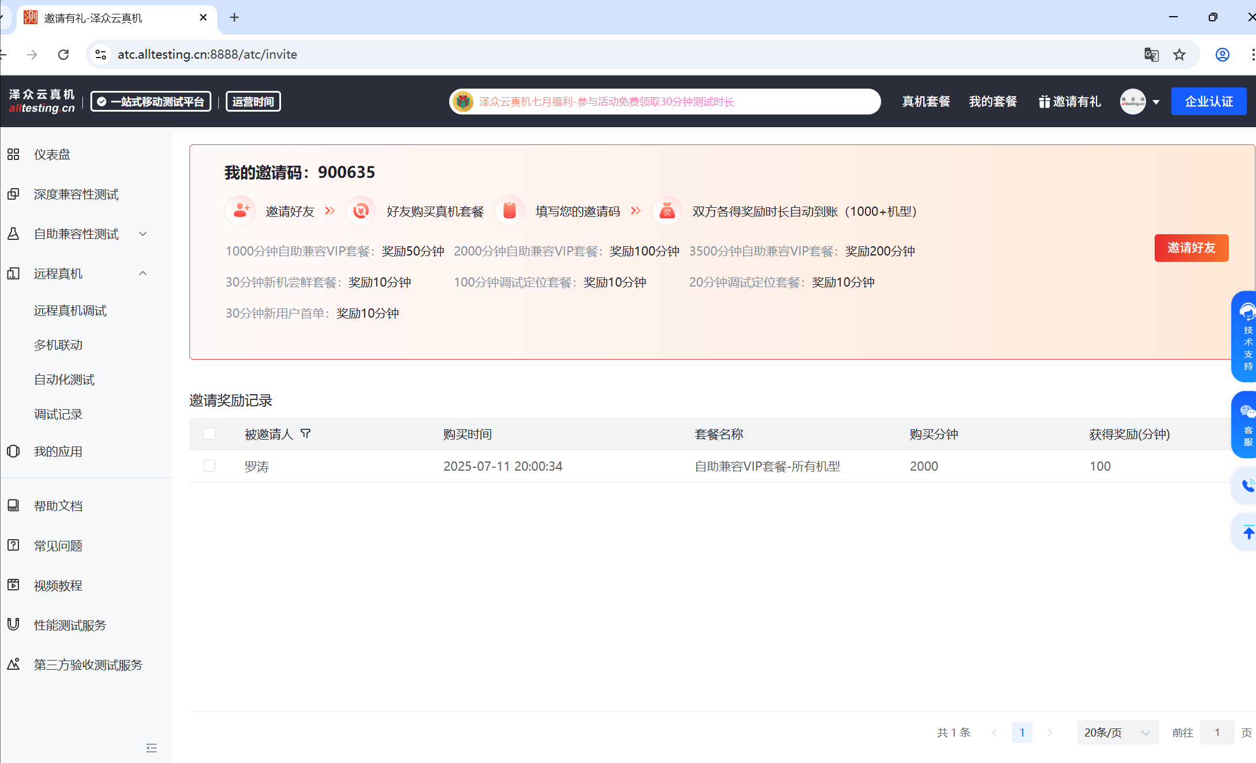This screenshot has width=1256, height=763.
Task: Click the 视频教程 play icon
Action: click(x=13, y=585)
